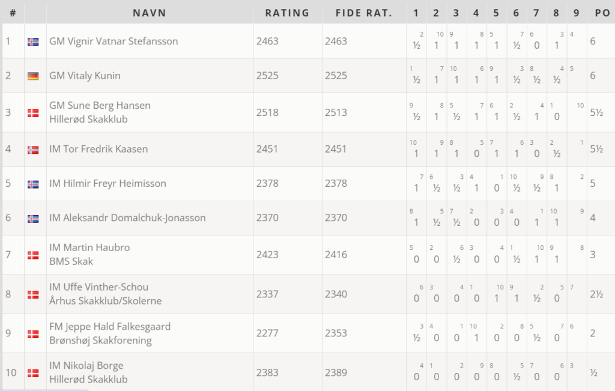The height and width of the screenshot is (391, 615).
Task: Click Danish flag beside Nikolaj Borge
Action: coord(33,373)
